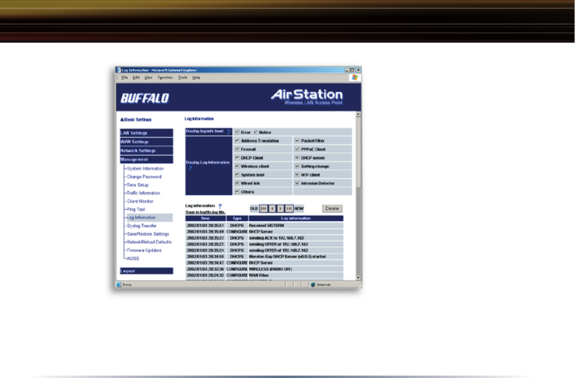This screenshot has width=575, height=378.
Task: Uncheck Address Translation logging
Action: [x=237, y=141]
